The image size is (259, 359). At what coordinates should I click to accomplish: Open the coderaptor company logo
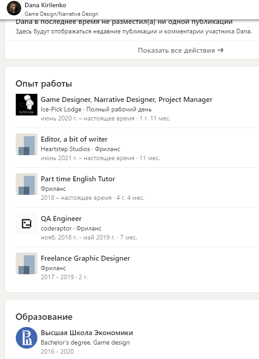[x=27, y=223]
